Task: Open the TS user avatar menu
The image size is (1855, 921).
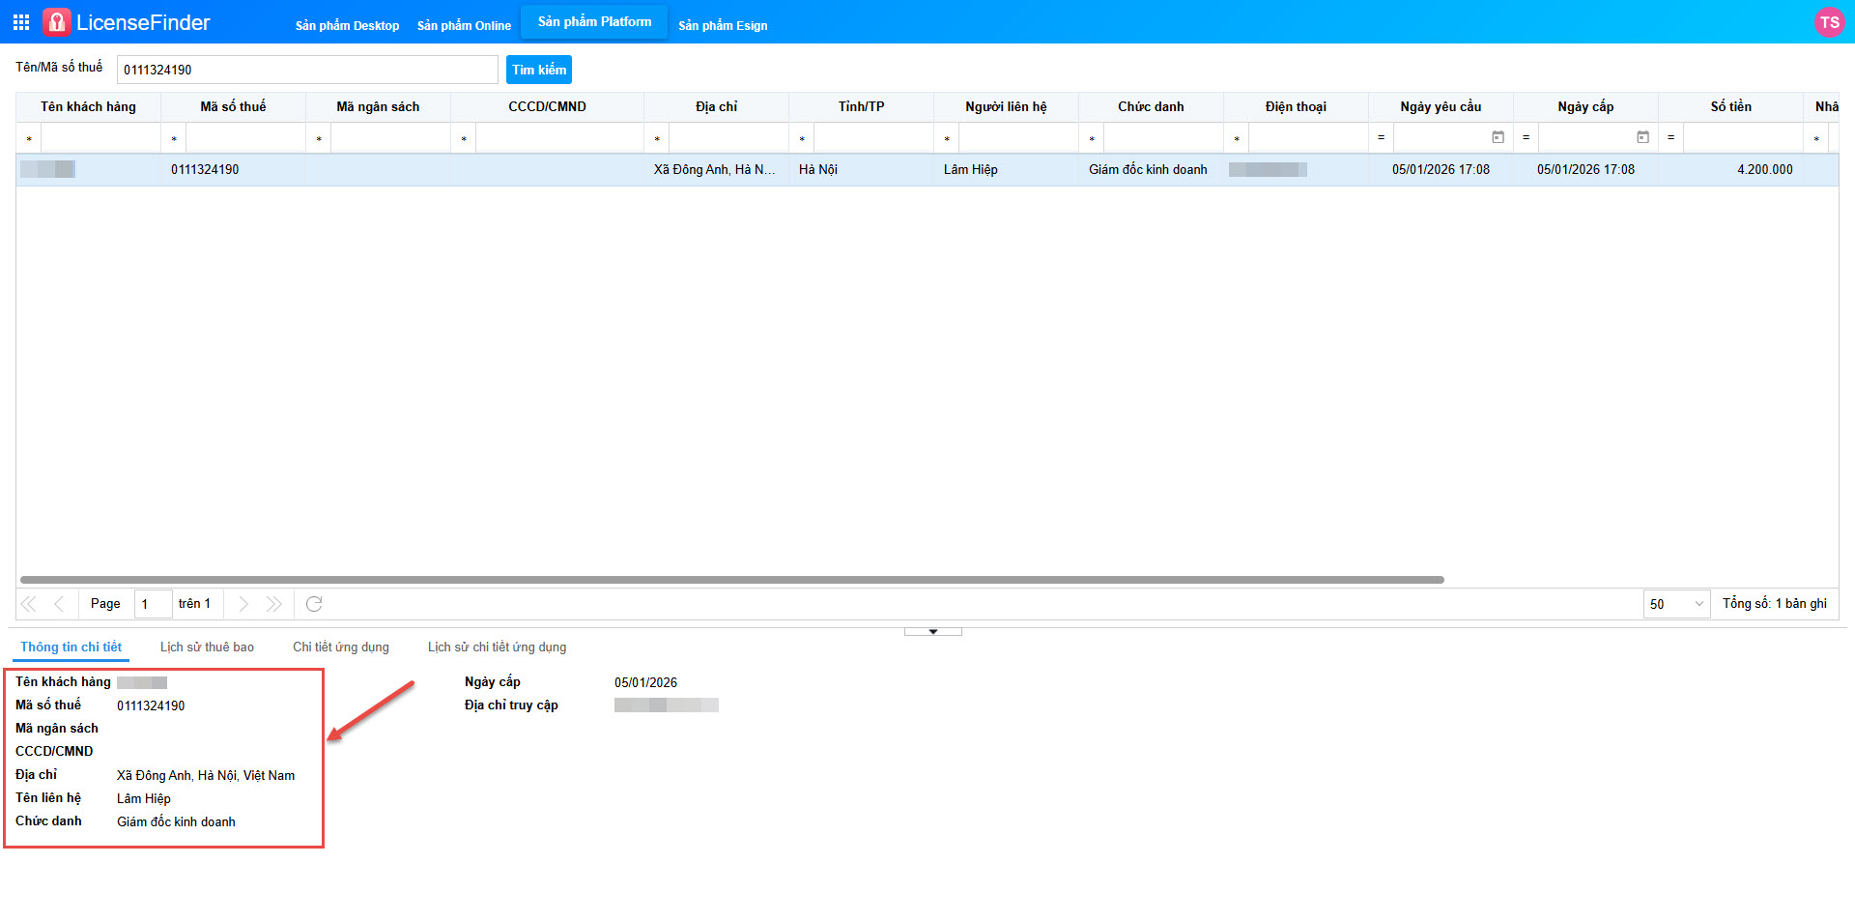Action: point(1829,22)
